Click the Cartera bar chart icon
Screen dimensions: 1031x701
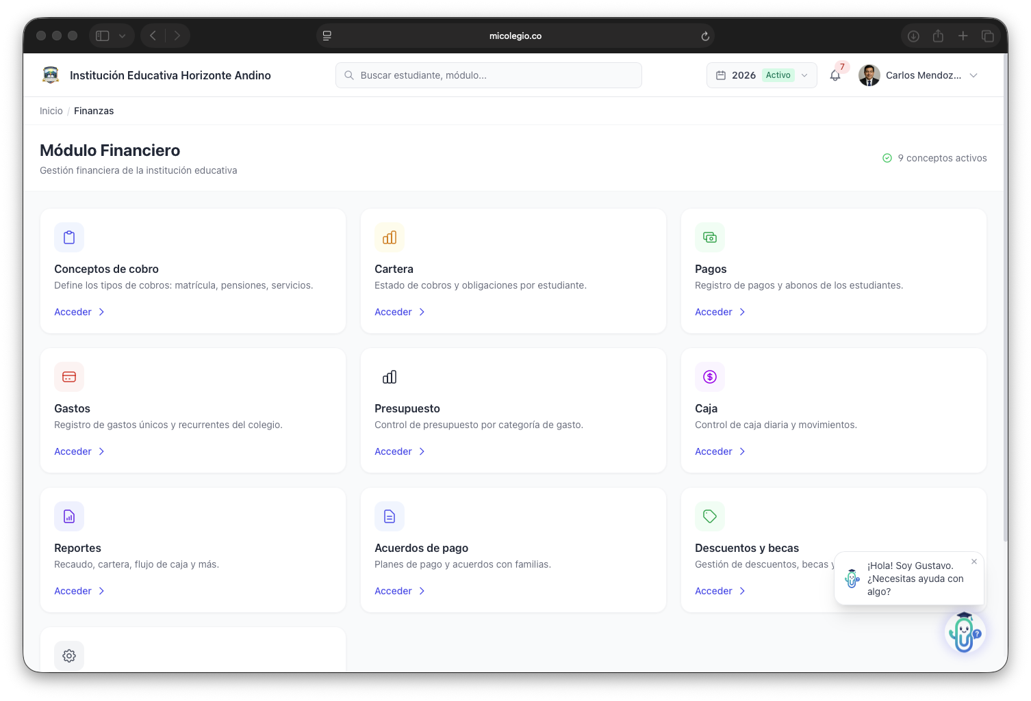point(390,237)
